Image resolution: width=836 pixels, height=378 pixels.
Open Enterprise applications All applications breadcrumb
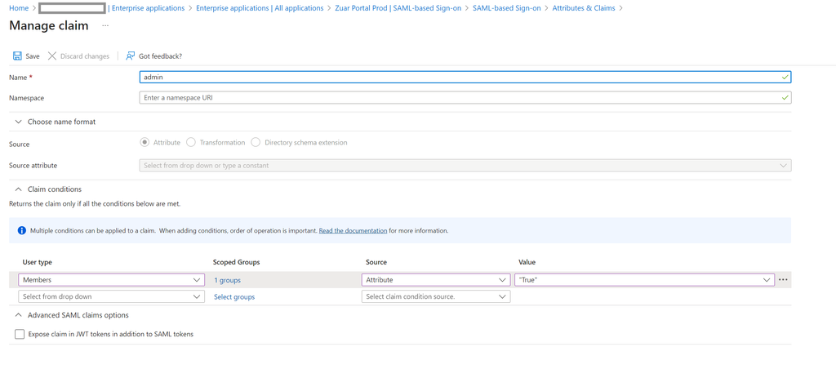[260, 8]
